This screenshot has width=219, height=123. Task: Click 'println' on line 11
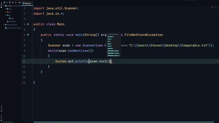click(x=82, y=61)
